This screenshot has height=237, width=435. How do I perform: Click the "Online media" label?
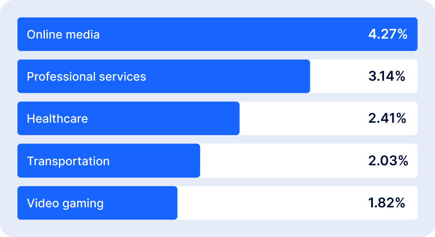pyautogui.click(x=63, y=34)
